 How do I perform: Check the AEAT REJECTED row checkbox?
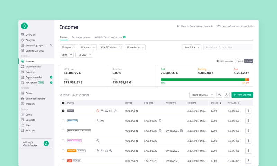63,141
